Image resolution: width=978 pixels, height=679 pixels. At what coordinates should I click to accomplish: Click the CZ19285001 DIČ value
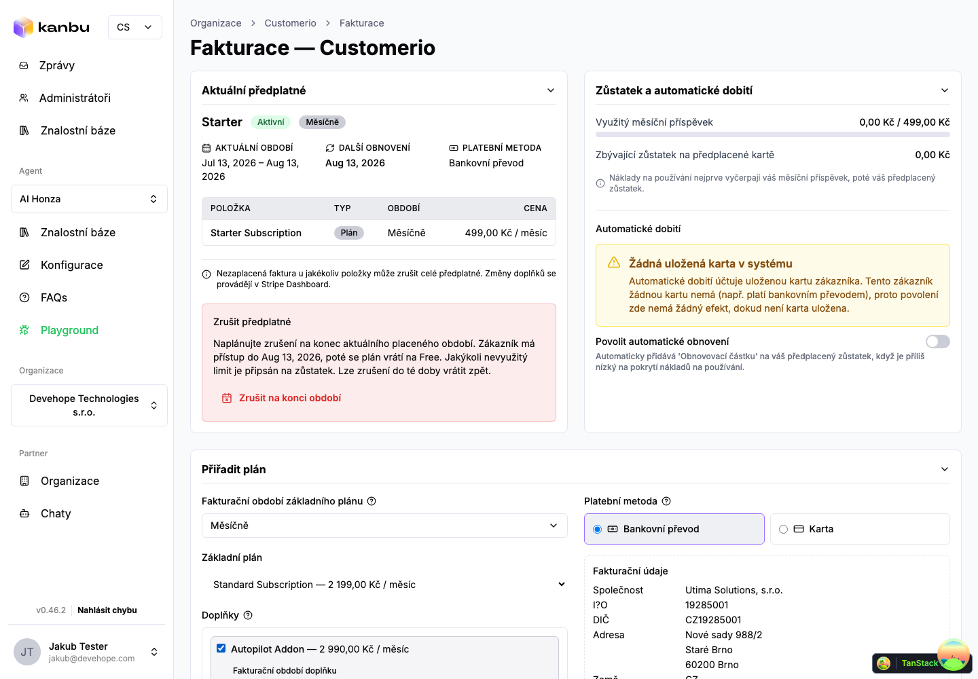coord(713,620)
